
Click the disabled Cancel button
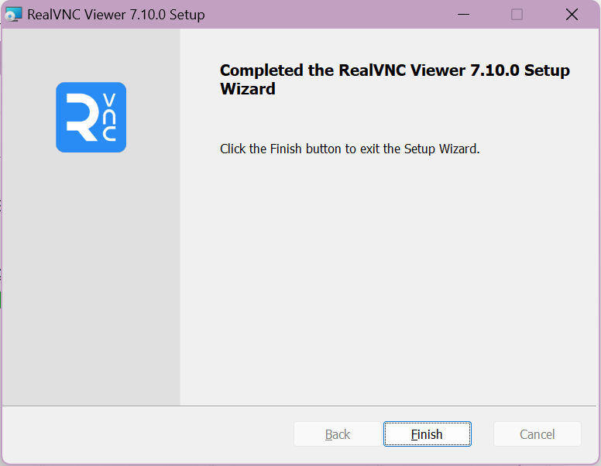537,434
